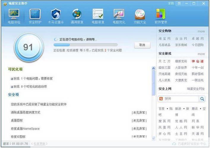Open the 功能大全 disc icon
The height and width of the screenshot is (148, 210).
pos(140,15)
